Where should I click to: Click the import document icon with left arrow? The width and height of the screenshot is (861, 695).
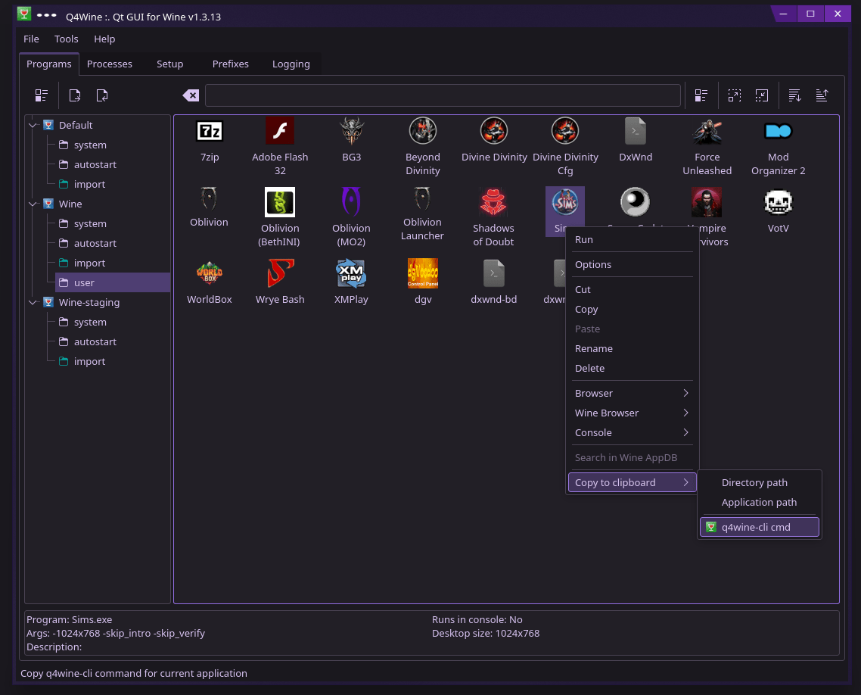pyautogui.click(x=102, y=95)
